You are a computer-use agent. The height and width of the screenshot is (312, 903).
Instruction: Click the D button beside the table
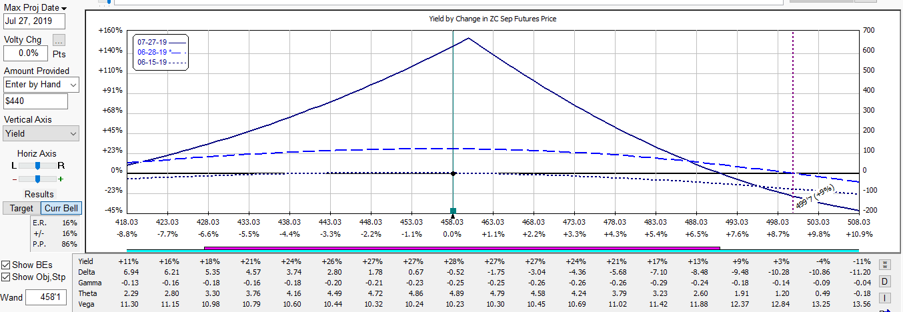click(886, 281)
